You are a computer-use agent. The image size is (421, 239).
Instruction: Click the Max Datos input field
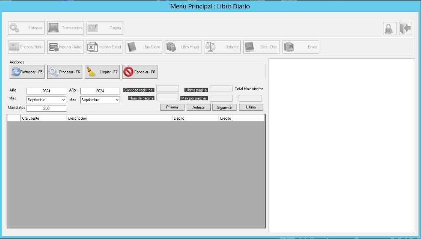[46, 108]
